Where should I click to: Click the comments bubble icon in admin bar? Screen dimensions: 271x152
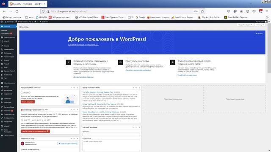pyautogui.click(x=35, y=22)
